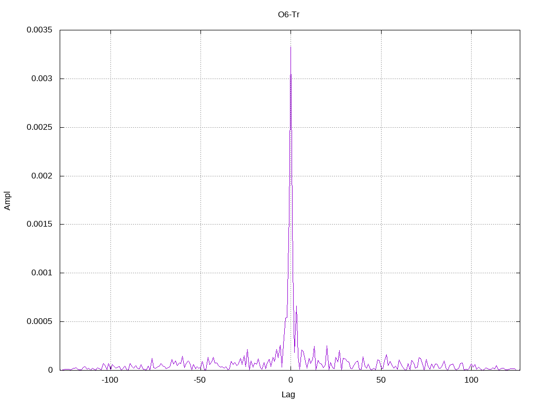Click the Y-axis tick 0.0035
Viewport: 536px width, 402px height.
point(40,30)
